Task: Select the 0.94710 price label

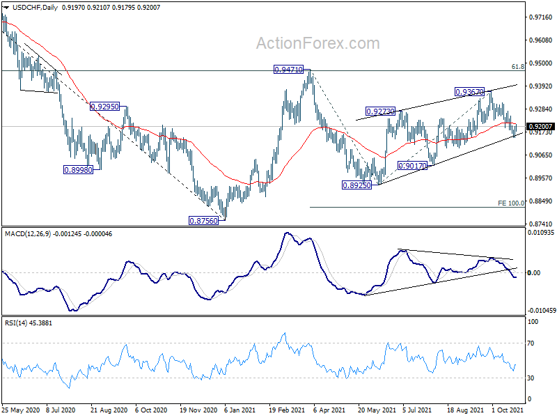Action: pyautogui.click(x=288, y=70)
